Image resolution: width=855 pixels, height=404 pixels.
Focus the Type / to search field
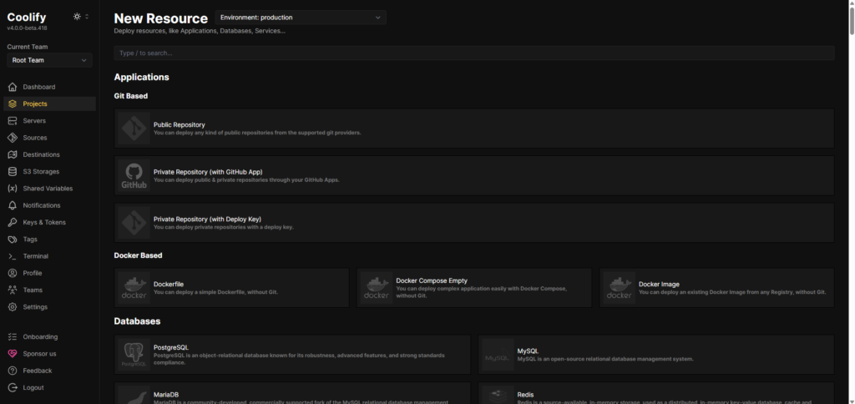pos(474,53)
